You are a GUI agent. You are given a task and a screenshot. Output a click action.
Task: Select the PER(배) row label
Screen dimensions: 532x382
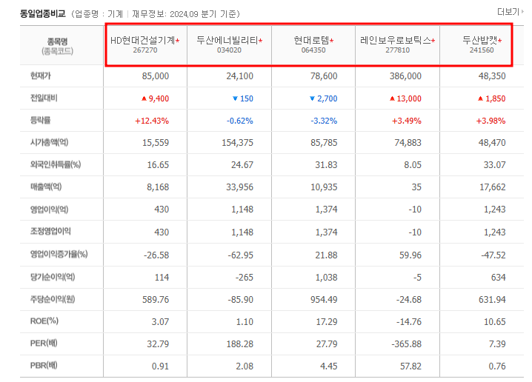[x=44, y=343]
